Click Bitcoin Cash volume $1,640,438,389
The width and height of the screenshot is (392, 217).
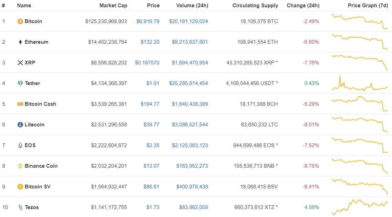(190, 104)
